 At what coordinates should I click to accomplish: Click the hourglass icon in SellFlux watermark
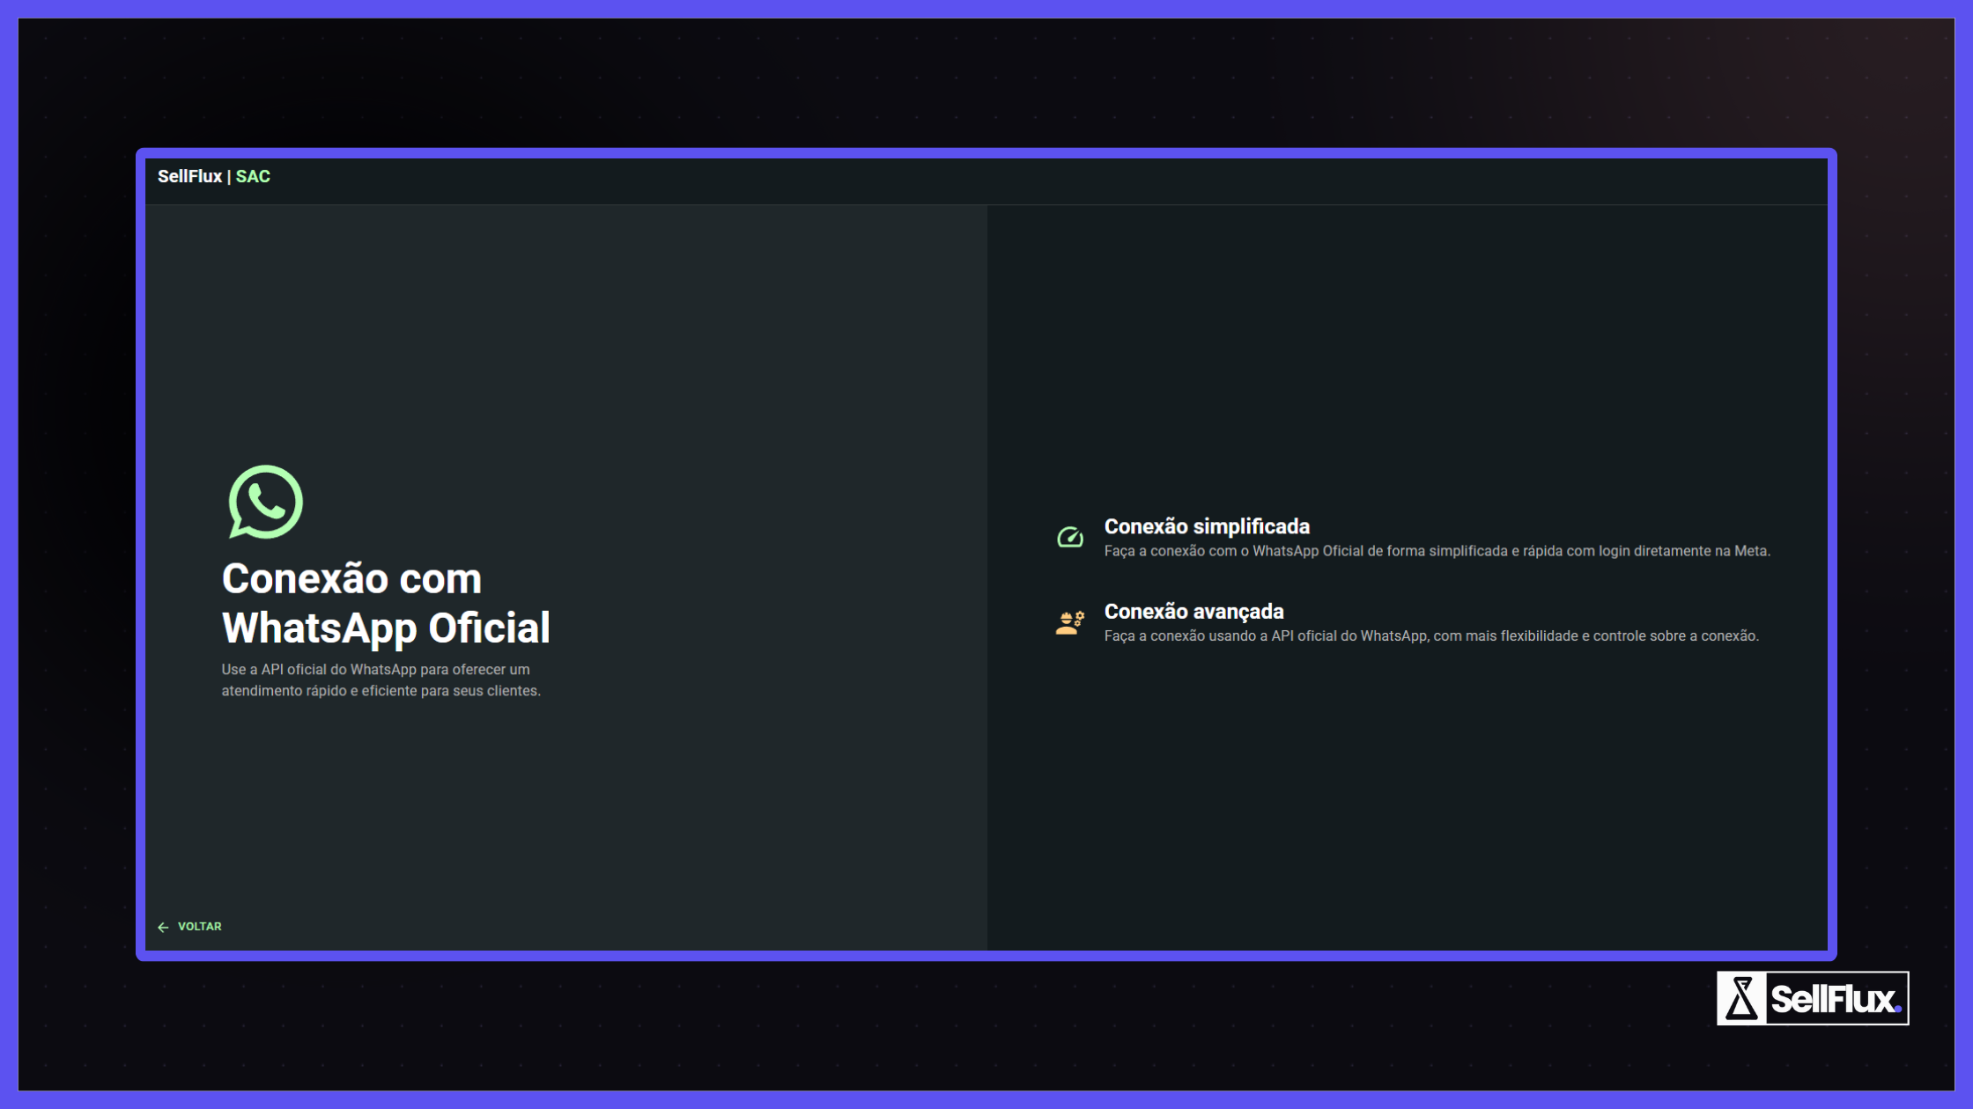point(1741,998)
